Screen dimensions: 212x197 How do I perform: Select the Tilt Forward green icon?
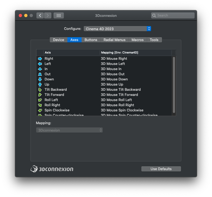click(40, 95)
